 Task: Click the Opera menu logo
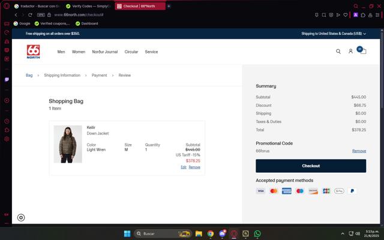[x=7, y=6]
